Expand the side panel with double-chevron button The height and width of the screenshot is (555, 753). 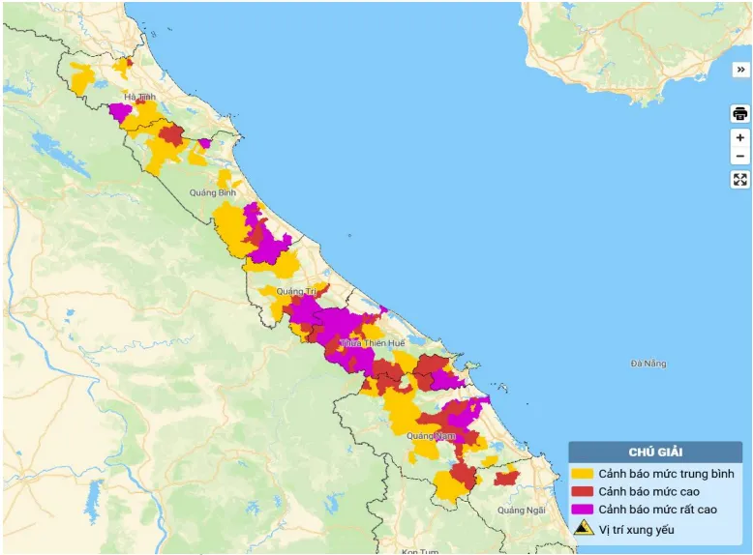click(x=739, y=70)
